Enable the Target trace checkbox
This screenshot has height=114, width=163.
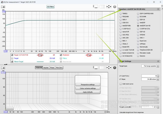pyautogui.click(x=12, y=58)
